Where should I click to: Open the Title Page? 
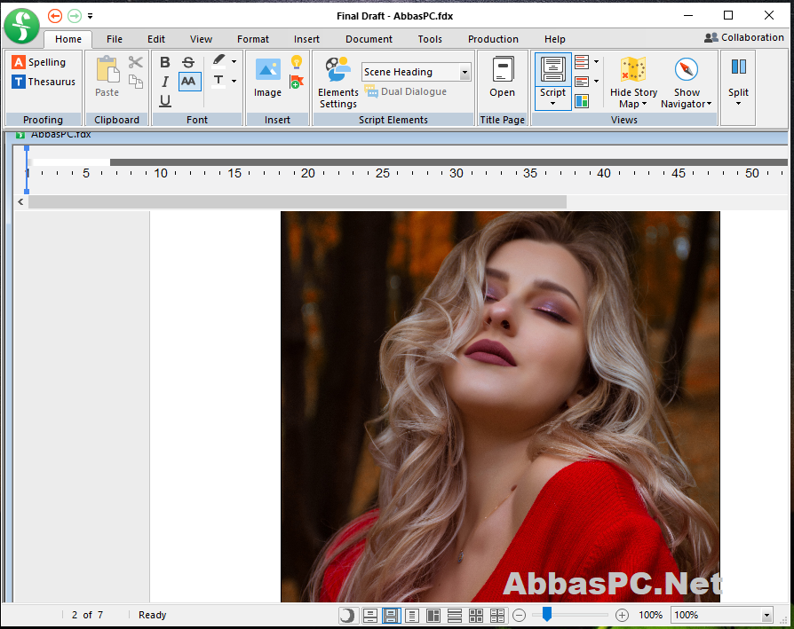click(x=502, y=77)
